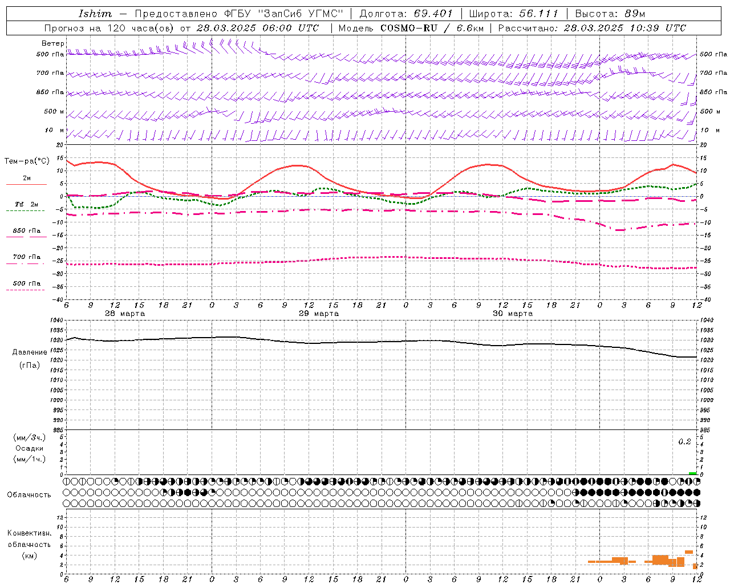The image size is (730, 584).
Task: Click model label "COSMO-RU / 6.6км"
Action: click(x=432, y=28)
